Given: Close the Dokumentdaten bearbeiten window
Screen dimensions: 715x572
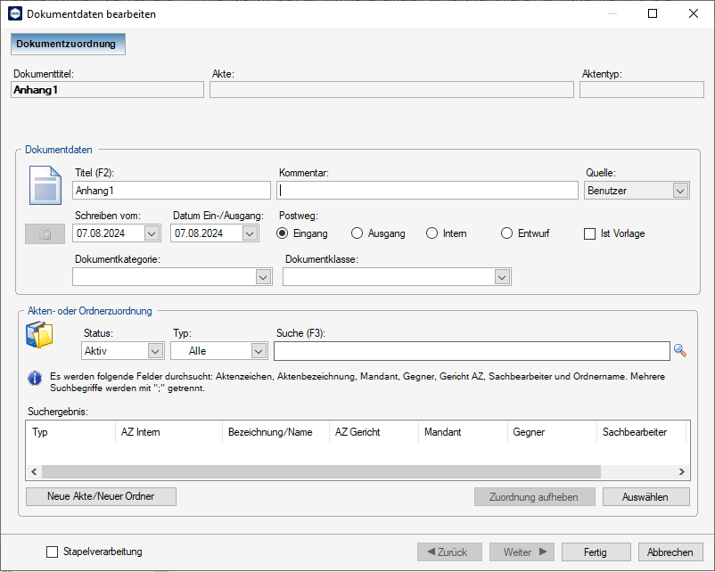Looking at the screenshot, I should [693, 13].
